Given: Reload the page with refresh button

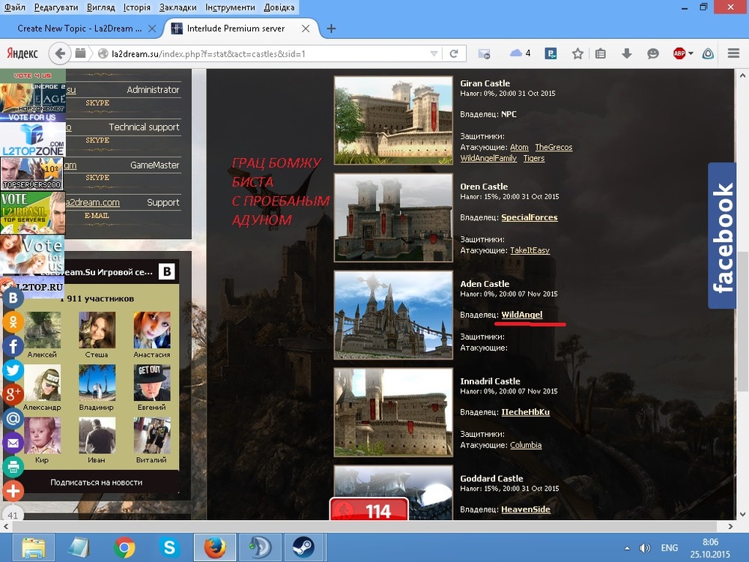Looking at the screenshot, I should click(x=453, y=54).
